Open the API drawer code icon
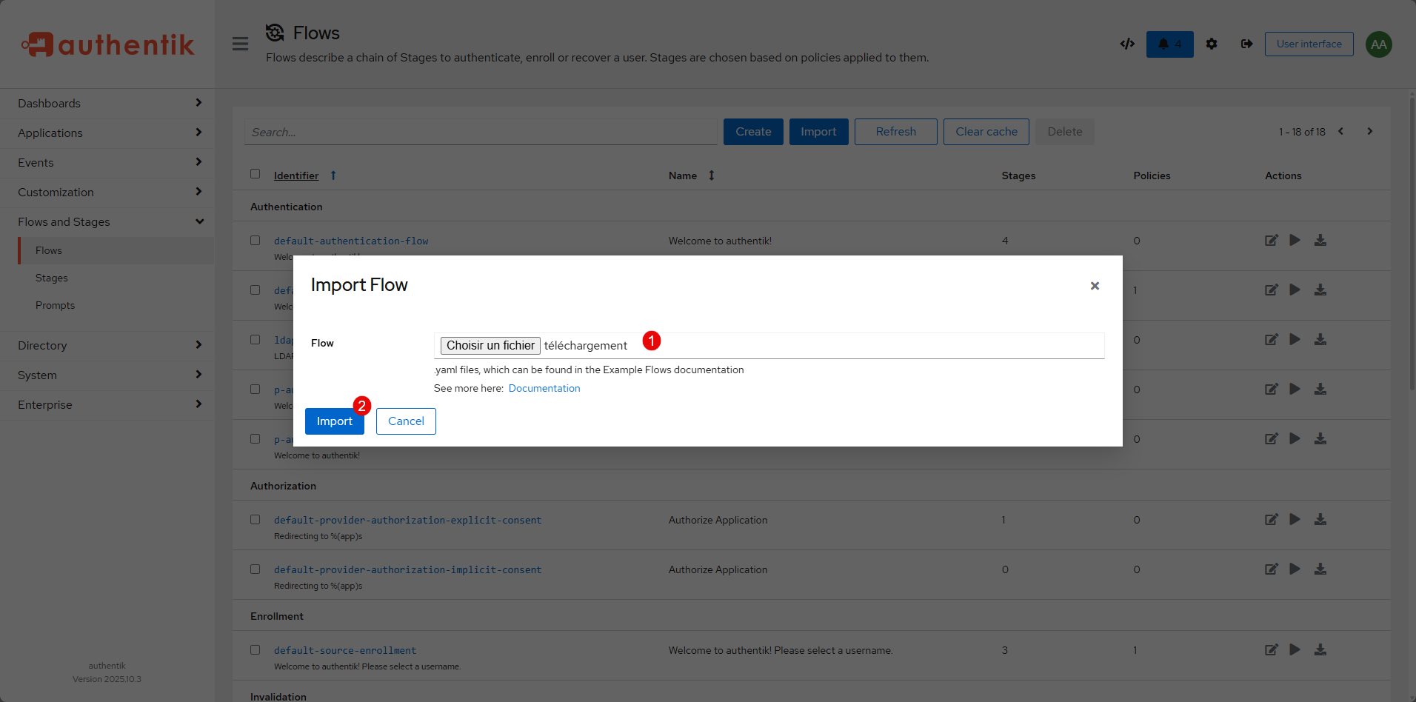 pos(1127,44)
